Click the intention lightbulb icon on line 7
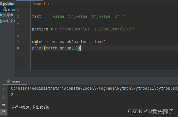This screenshot has width=178, height=117. click(x=36, y=42)
